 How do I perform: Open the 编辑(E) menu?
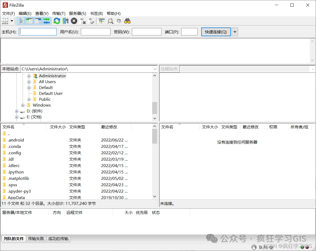pyautogui.click(x=25, y=13)
